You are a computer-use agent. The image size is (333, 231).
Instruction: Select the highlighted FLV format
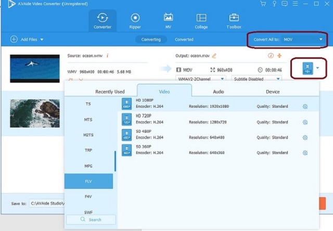(88, 181)
